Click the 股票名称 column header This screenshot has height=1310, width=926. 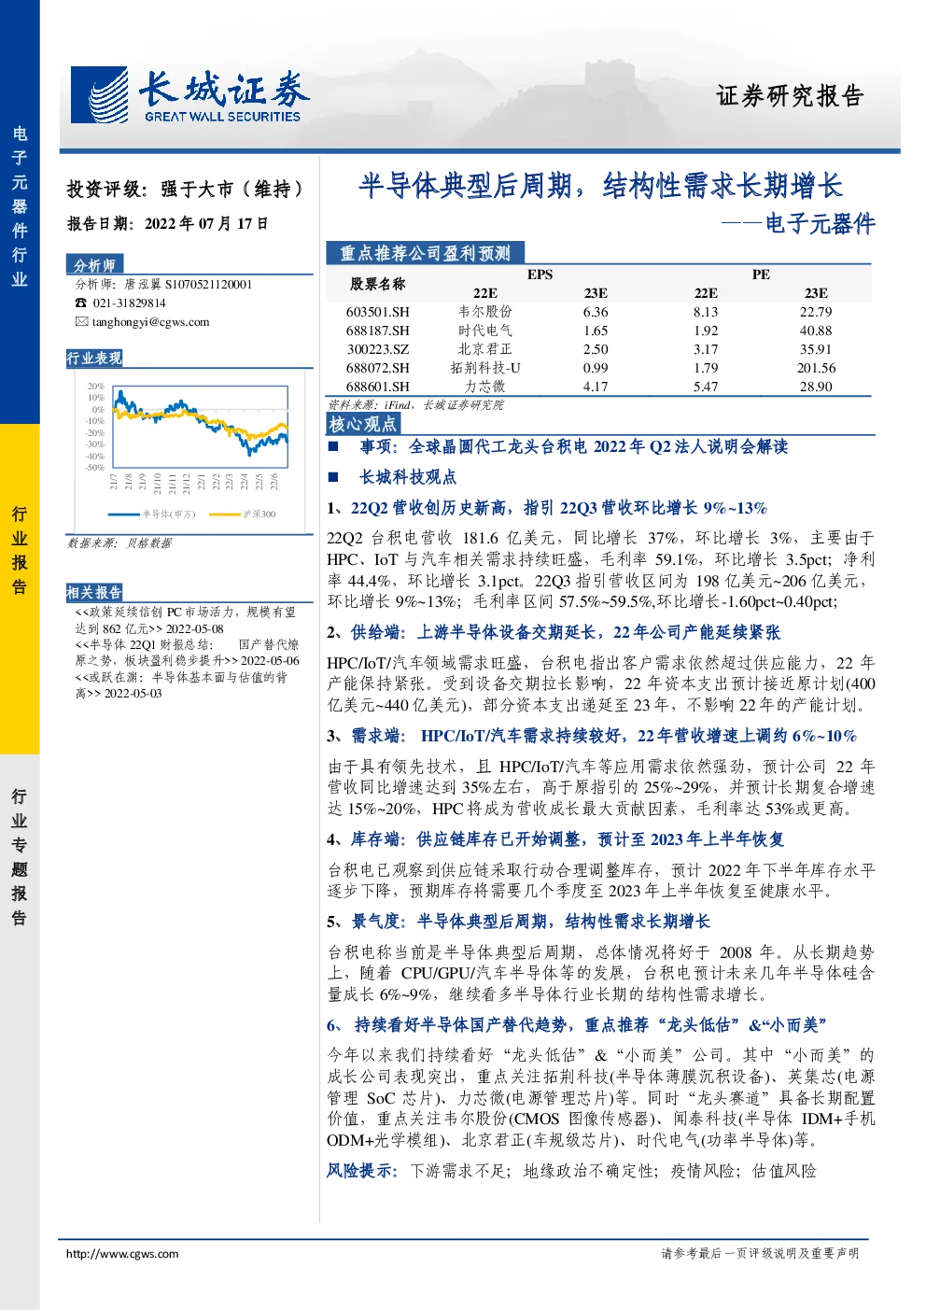(x=377, y=284)
